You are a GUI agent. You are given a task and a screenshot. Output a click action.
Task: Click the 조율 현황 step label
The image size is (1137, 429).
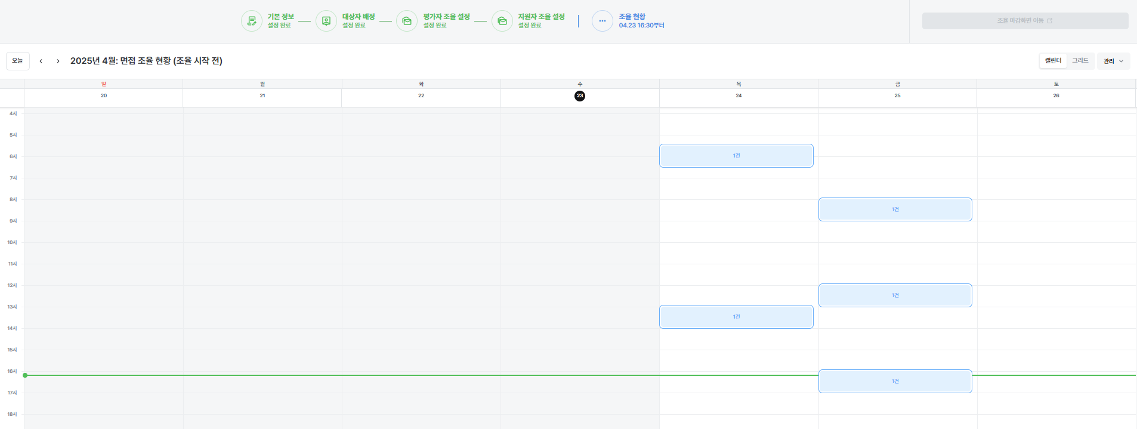coord(632,17)
